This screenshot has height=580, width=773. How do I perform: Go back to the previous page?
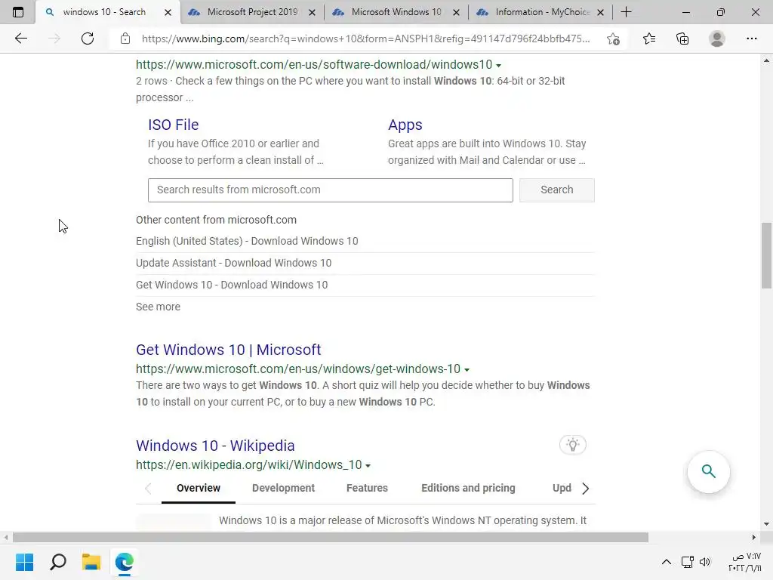pos(20,39)
